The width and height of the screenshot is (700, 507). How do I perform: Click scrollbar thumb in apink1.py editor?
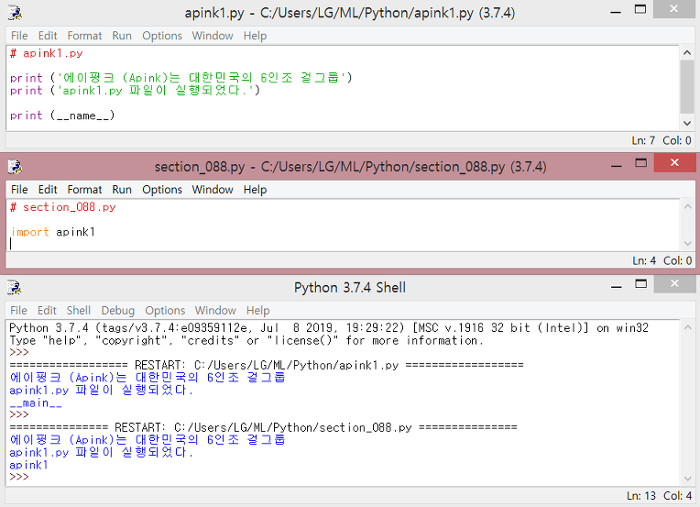[x=687, y=87]
